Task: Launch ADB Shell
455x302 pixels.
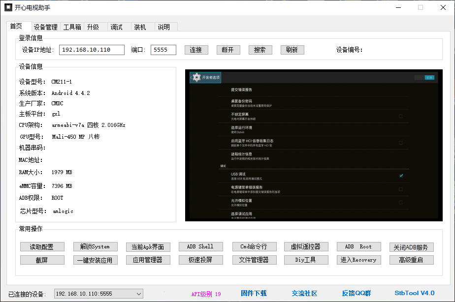Action: click(200, 246)
